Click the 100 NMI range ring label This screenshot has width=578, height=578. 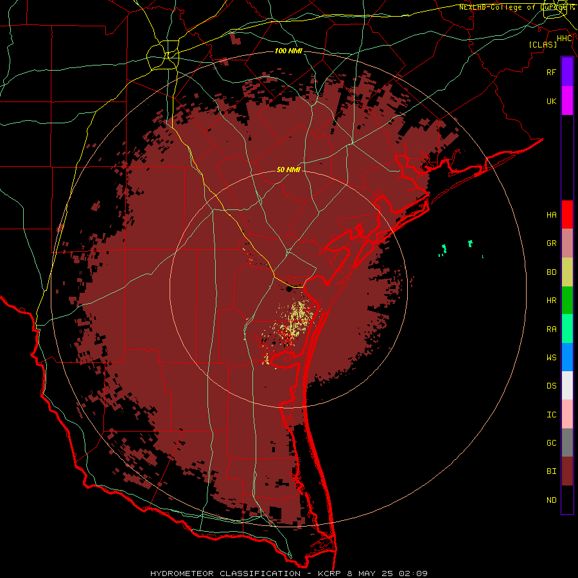[288, 51]
